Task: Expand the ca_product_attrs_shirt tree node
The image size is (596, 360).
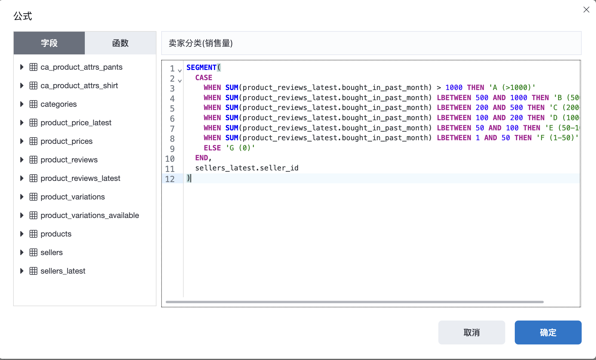Action: pyautogui.click(x=22, y=86)
